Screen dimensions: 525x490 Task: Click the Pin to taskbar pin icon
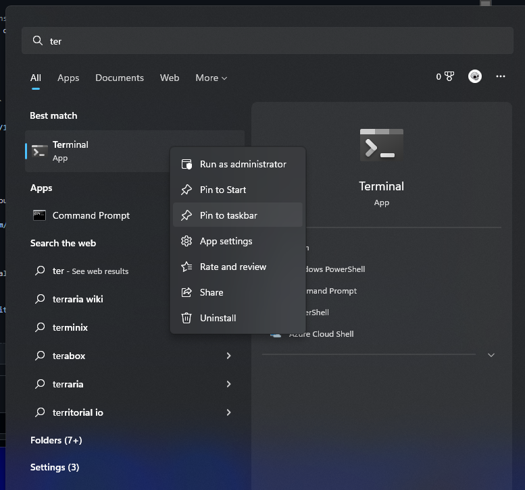point(186,215)
